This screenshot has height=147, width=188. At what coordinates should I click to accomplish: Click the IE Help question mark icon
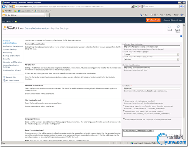[x=182, y=15]
